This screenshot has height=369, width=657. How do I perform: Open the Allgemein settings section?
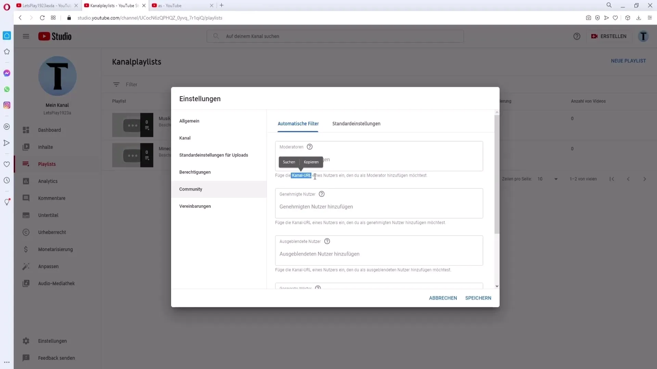tap(219, 121)
